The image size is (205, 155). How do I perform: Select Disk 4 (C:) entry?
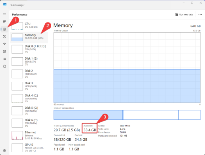[x=29, y=99]
